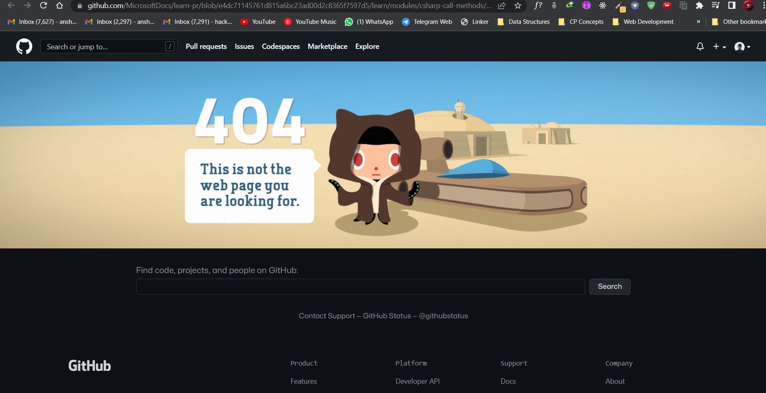The height and width of the screenshot is (393, 766).
Task: Focus the Search or jump to field
Action: point(109,46)
